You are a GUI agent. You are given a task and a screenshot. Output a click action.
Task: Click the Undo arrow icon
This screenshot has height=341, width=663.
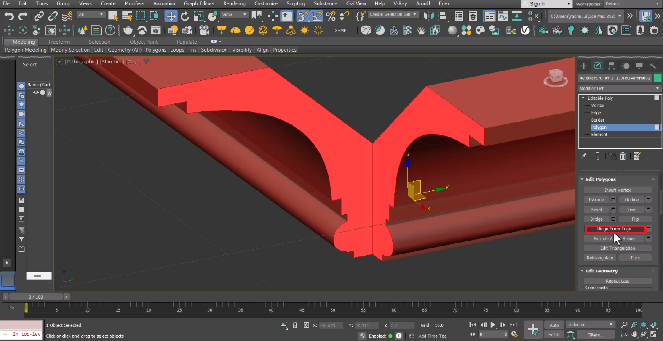pyautogui.click(x=9, y=16)
